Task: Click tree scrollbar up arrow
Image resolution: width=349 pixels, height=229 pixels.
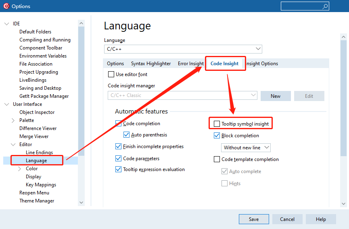Action: pyautogui.click(x=81, y=23)
